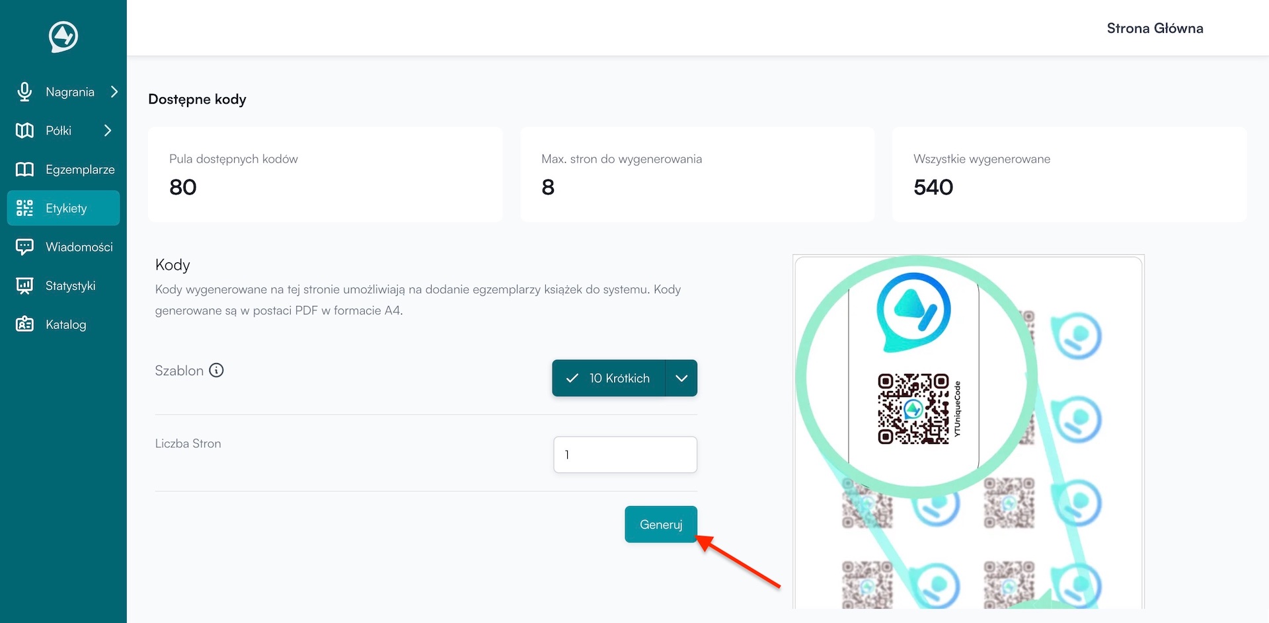Open the template dropdown arrow
This screenshot has height=623, width=1269.
click(x=681, y=378)
